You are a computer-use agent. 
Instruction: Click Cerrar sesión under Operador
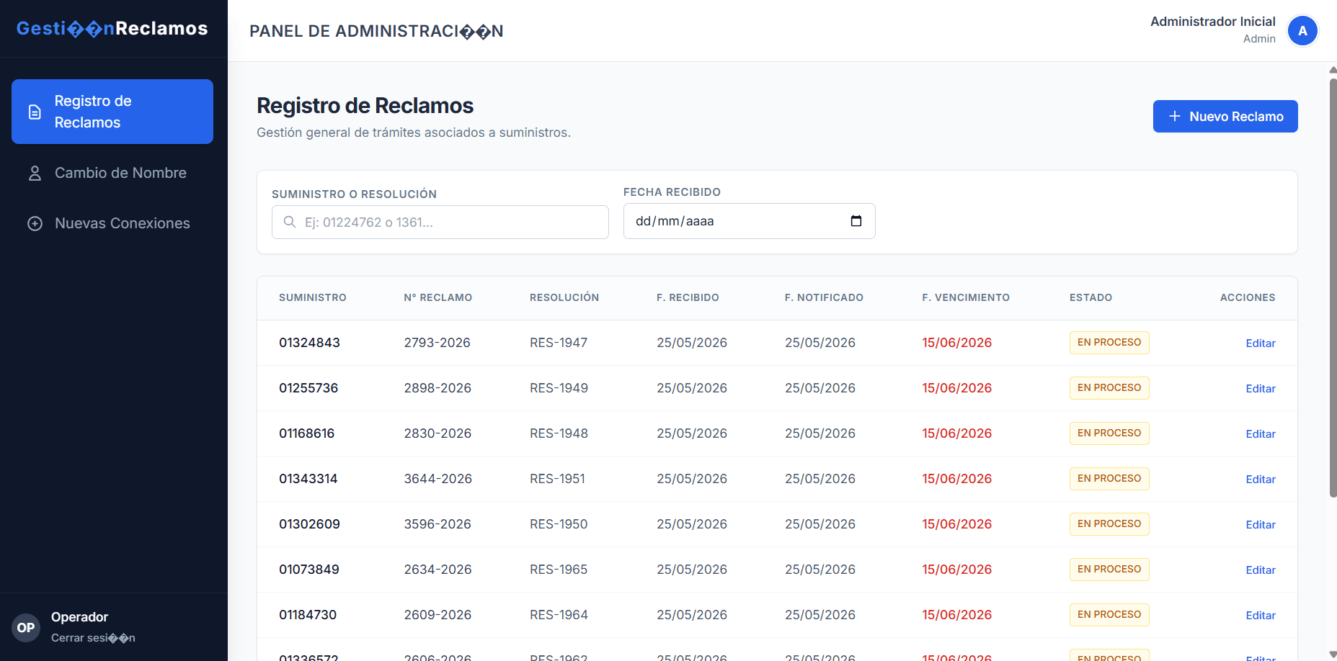(x=93, y=638)
